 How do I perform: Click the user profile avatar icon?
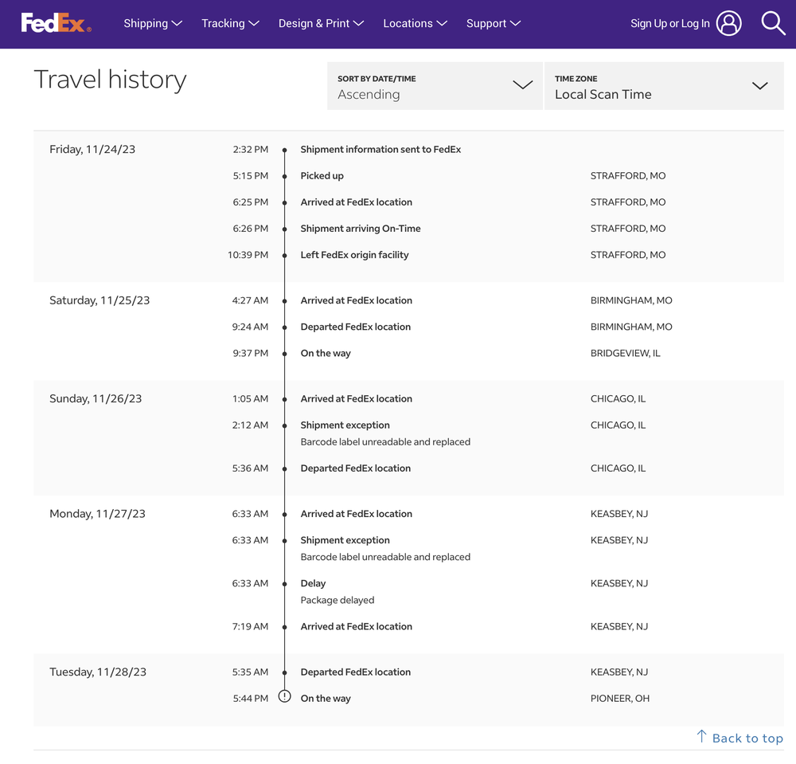pos(728,23)
